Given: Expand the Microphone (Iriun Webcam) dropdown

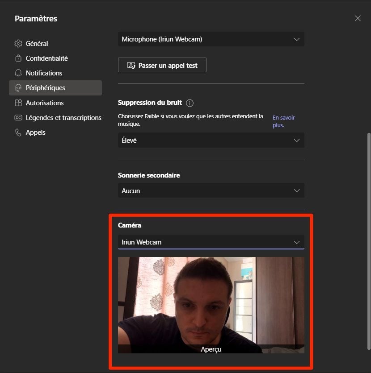Looking at the screenshot, I should [211, 39].
